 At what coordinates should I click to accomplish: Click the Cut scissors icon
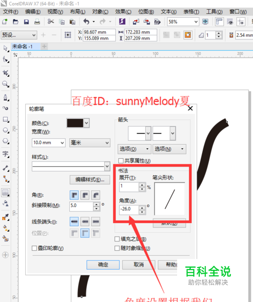coord(51,22)
